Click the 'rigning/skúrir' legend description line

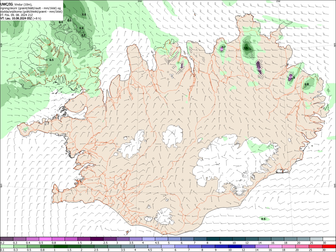tap(31, 8)
